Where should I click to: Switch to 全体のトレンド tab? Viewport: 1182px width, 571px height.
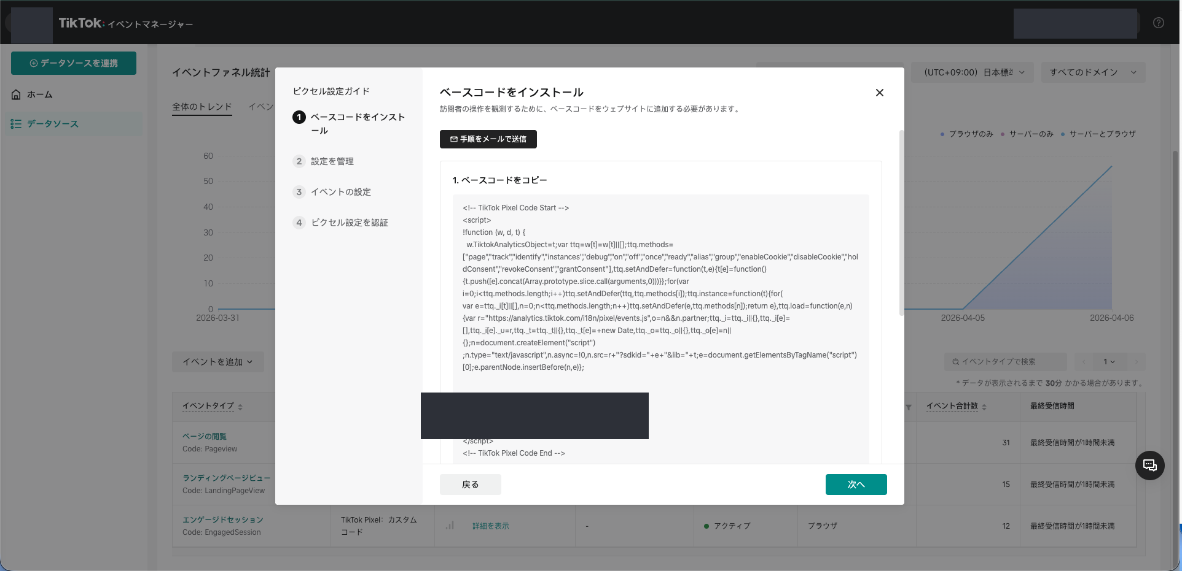tap(202, 107)
